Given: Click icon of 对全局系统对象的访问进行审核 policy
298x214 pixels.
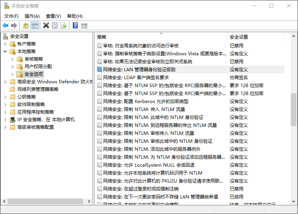Looking at the screenshot, I should [99, 45].
